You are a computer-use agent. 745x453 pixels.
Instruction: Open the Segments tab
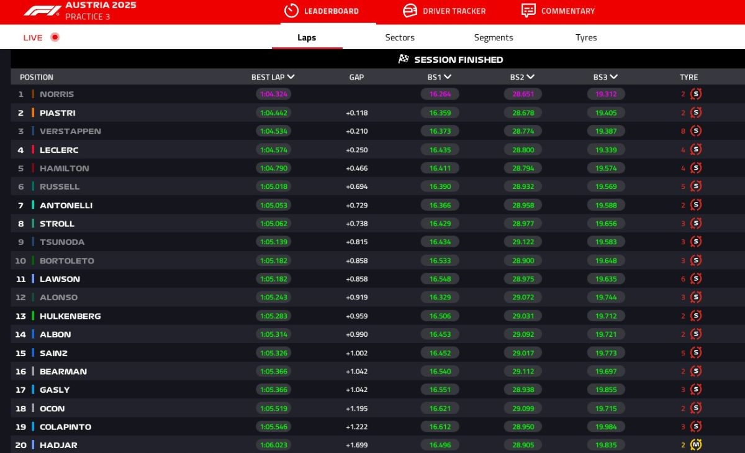[494, 37]
